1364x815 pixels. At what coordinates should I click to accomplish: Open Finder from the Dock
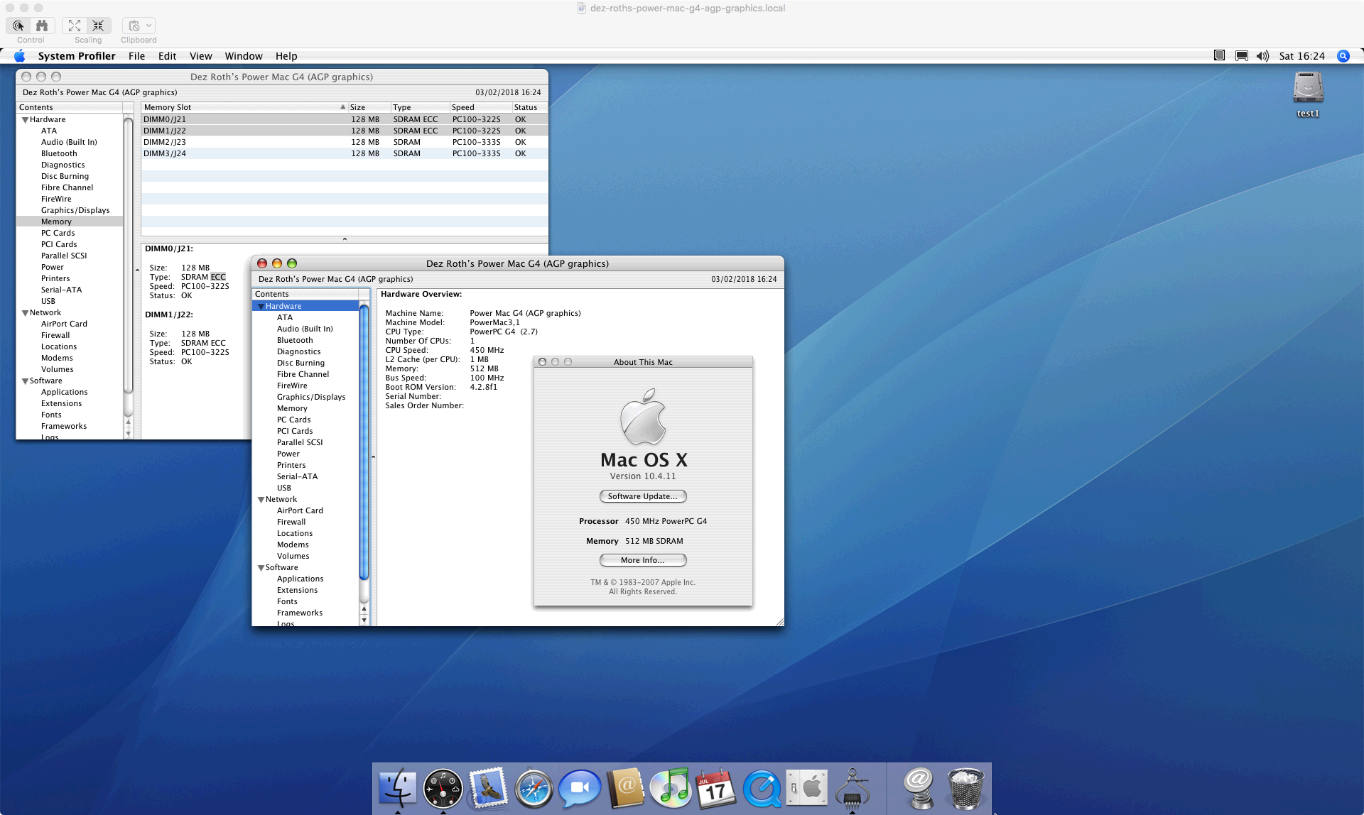[397, 788]
